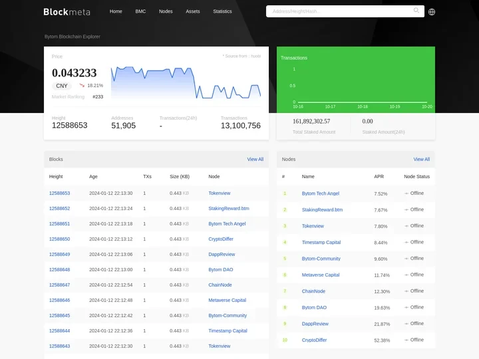Click the Size (KB) column header

(180, 176)
